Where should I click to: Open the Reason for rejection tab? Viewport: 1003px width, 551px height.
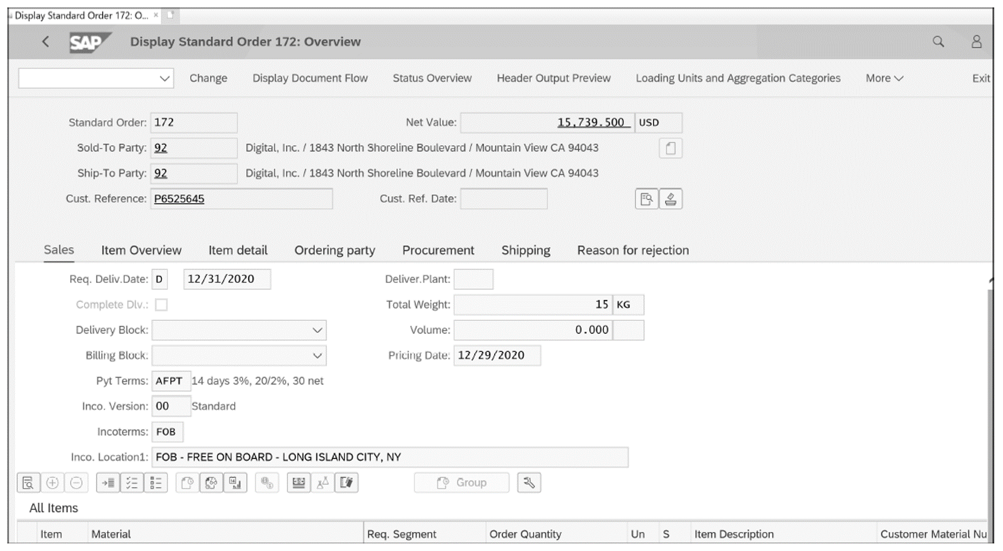point(632,250)
